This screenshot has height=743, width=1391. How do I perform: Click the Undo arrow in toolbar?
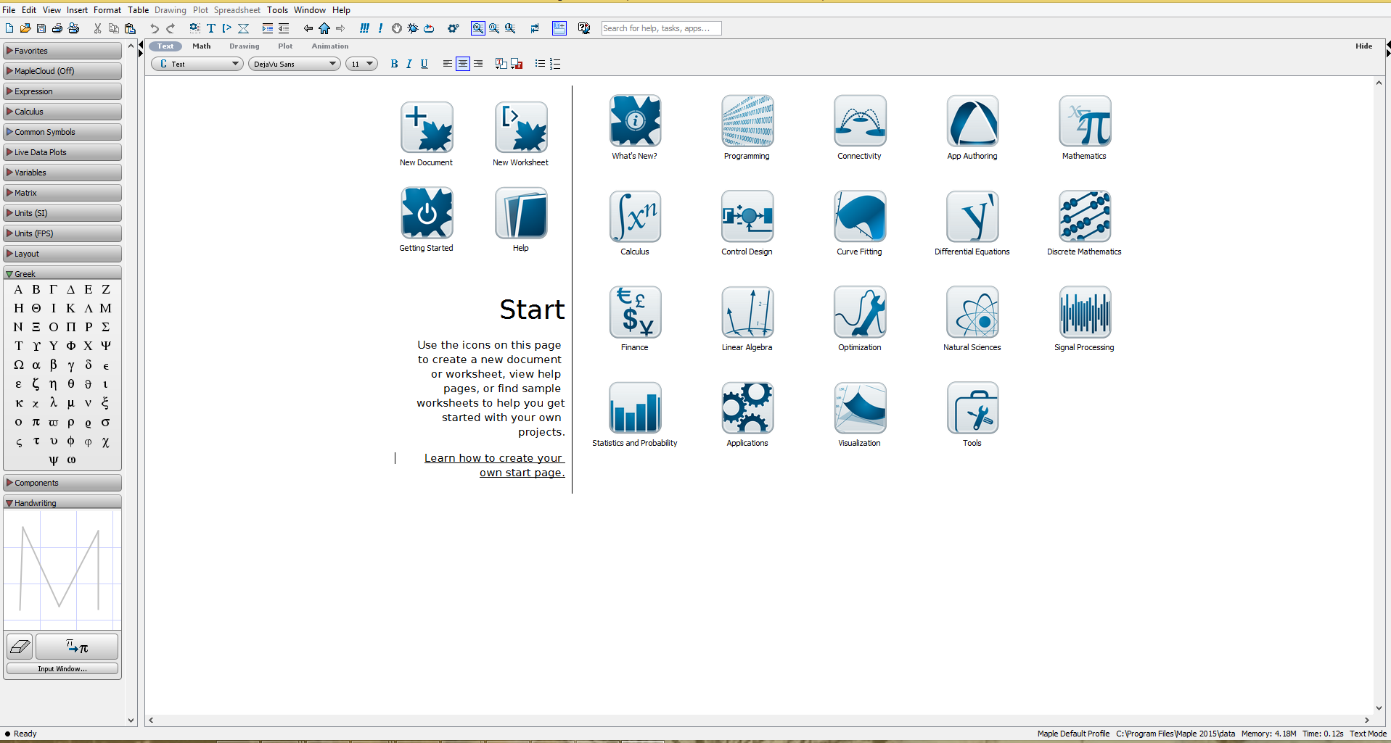(x=155, y=28)
